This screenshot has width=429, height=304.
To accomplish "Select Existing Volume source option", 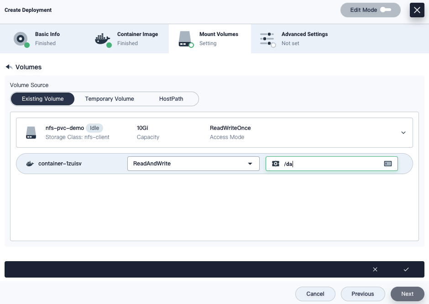I will [42, 99].
